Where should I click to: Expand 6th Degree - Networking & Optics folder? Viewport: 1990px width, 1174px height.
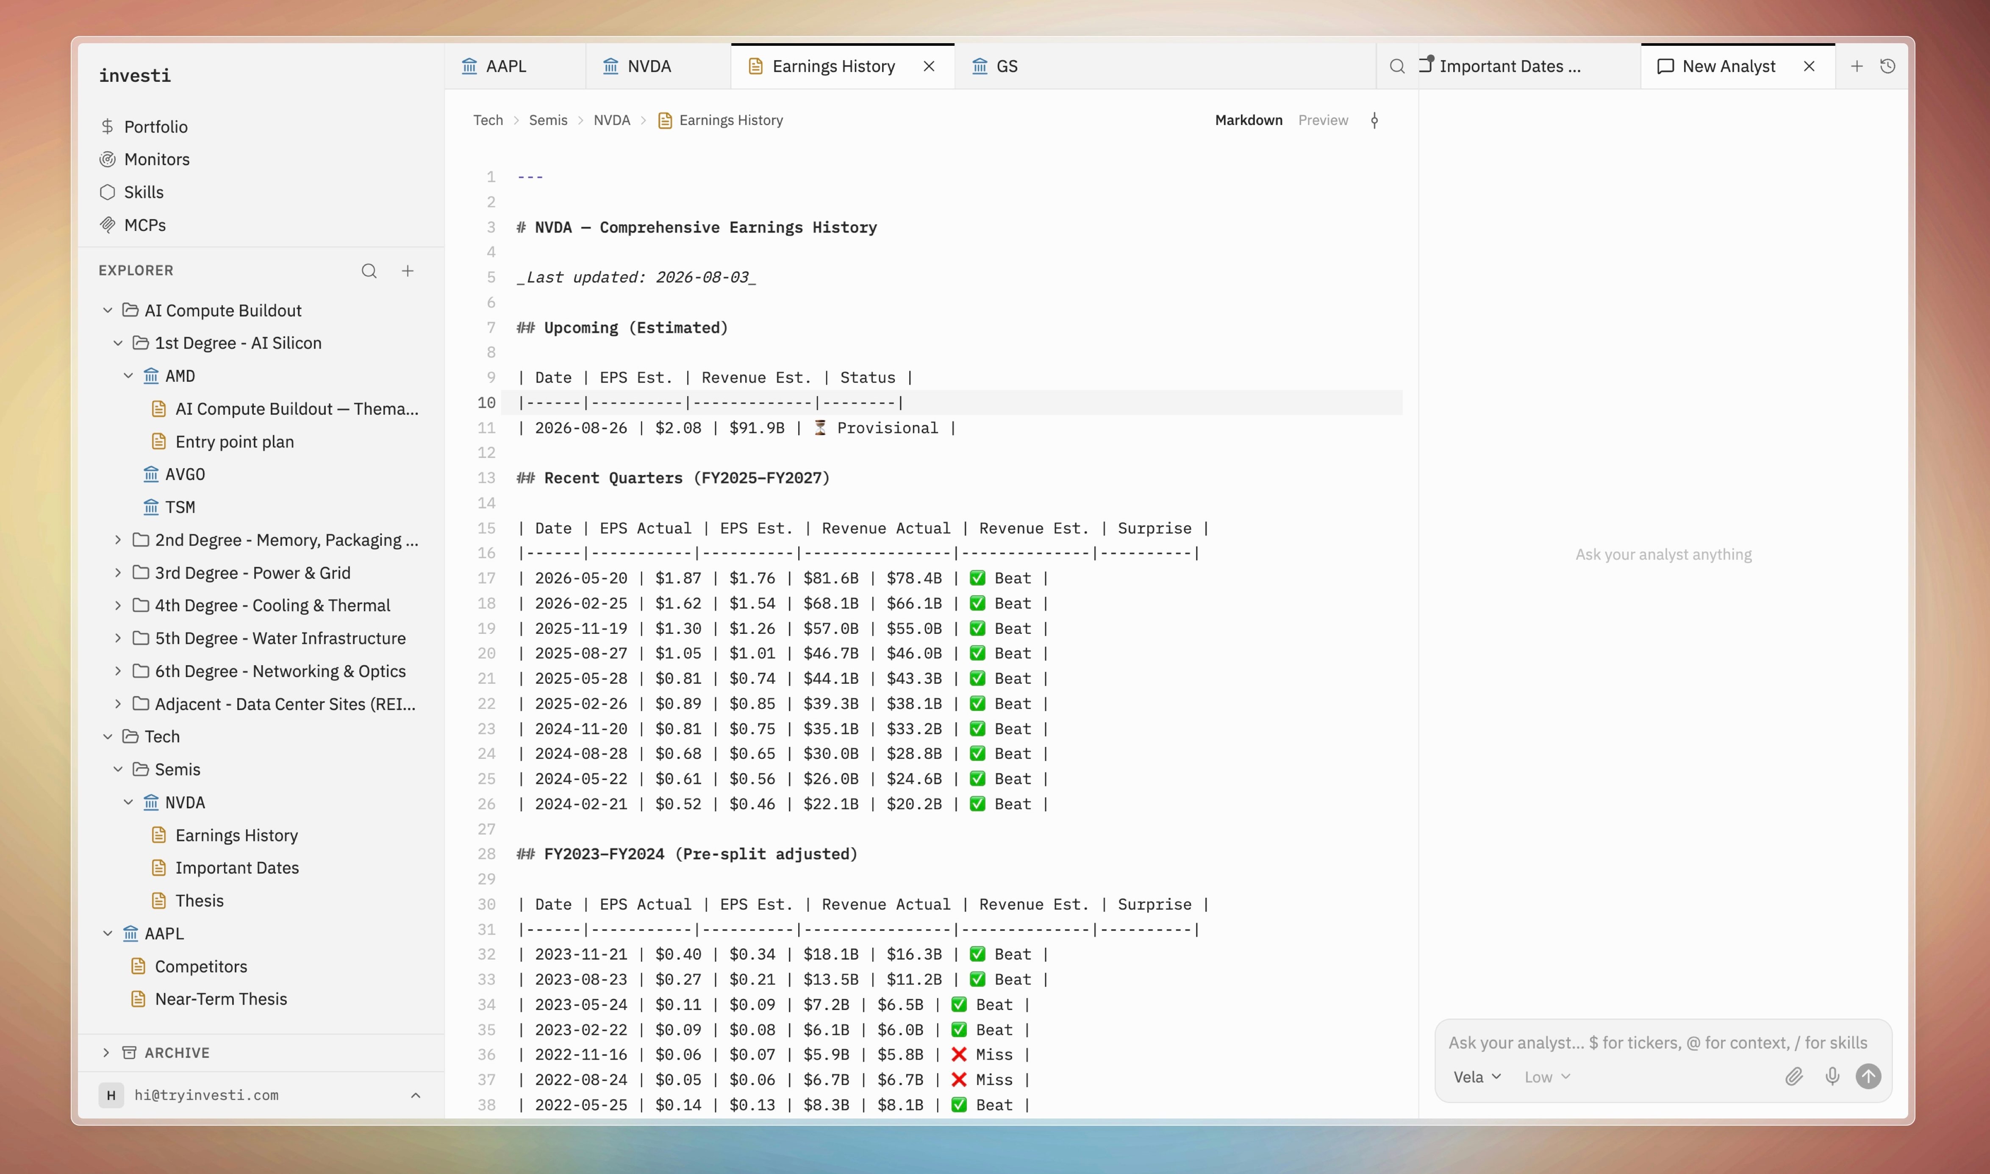(x=118, y=671)
